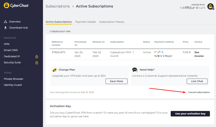Switch to Subscription History tab
The width and height of the screenshot is (216, 127).
(112, 22)
